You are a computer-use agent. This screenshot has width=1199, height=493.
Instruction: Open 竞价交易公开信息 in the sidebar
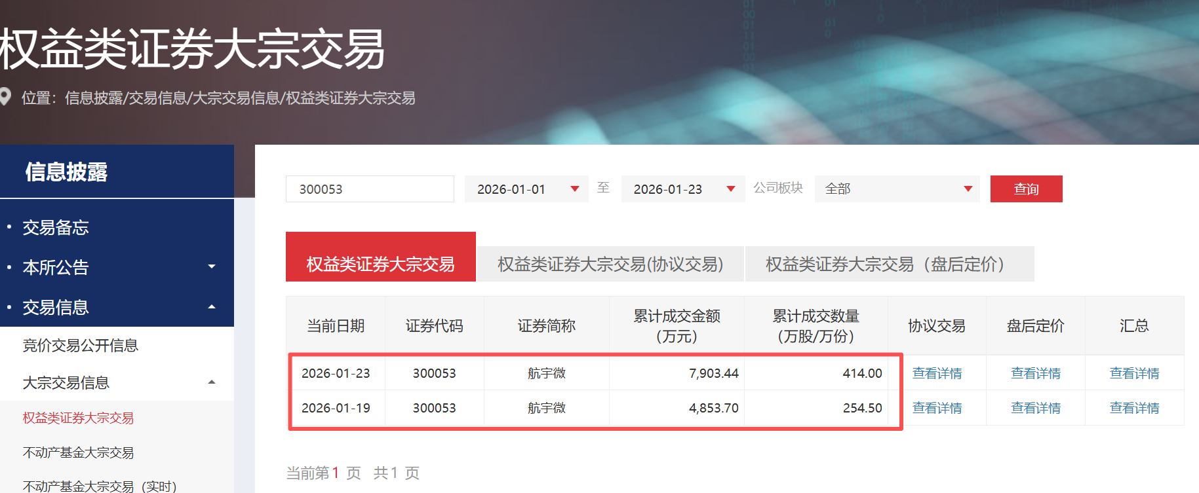coord(81,345)
